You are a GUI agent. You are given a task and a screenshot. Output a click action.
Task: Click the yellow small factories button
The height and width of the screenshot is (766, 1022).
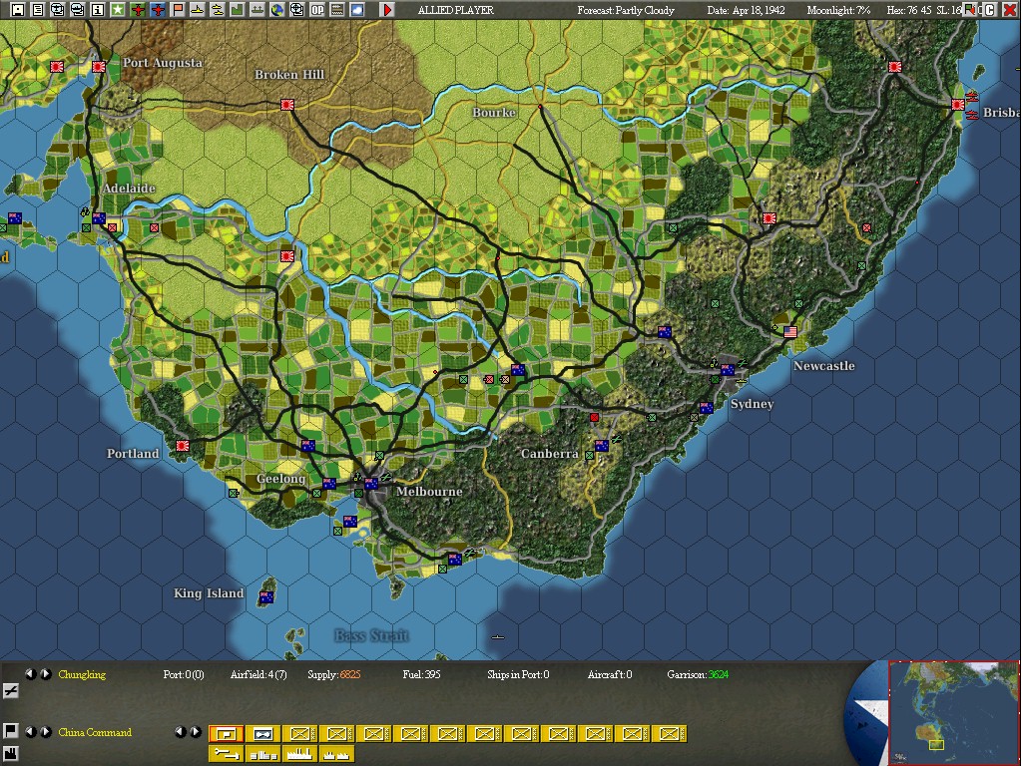tap(337, 754)
